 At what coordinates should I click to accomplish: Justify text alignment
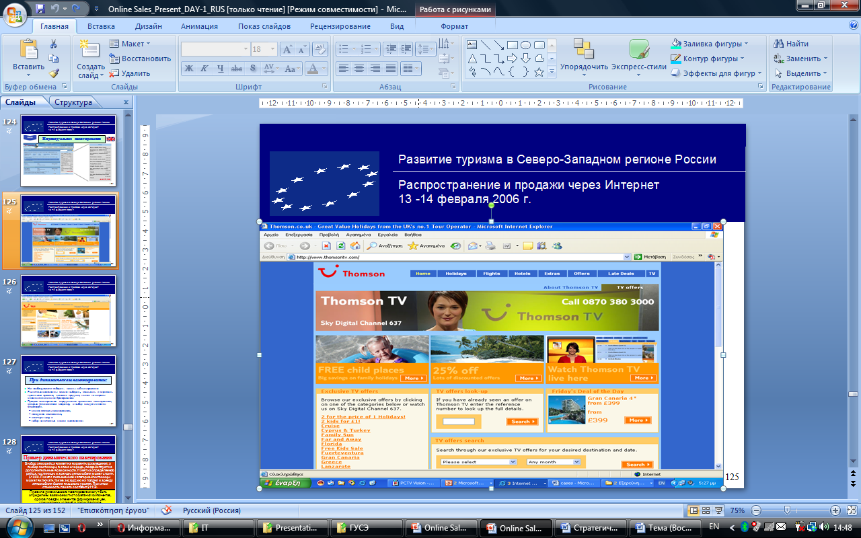pos(391,69)
